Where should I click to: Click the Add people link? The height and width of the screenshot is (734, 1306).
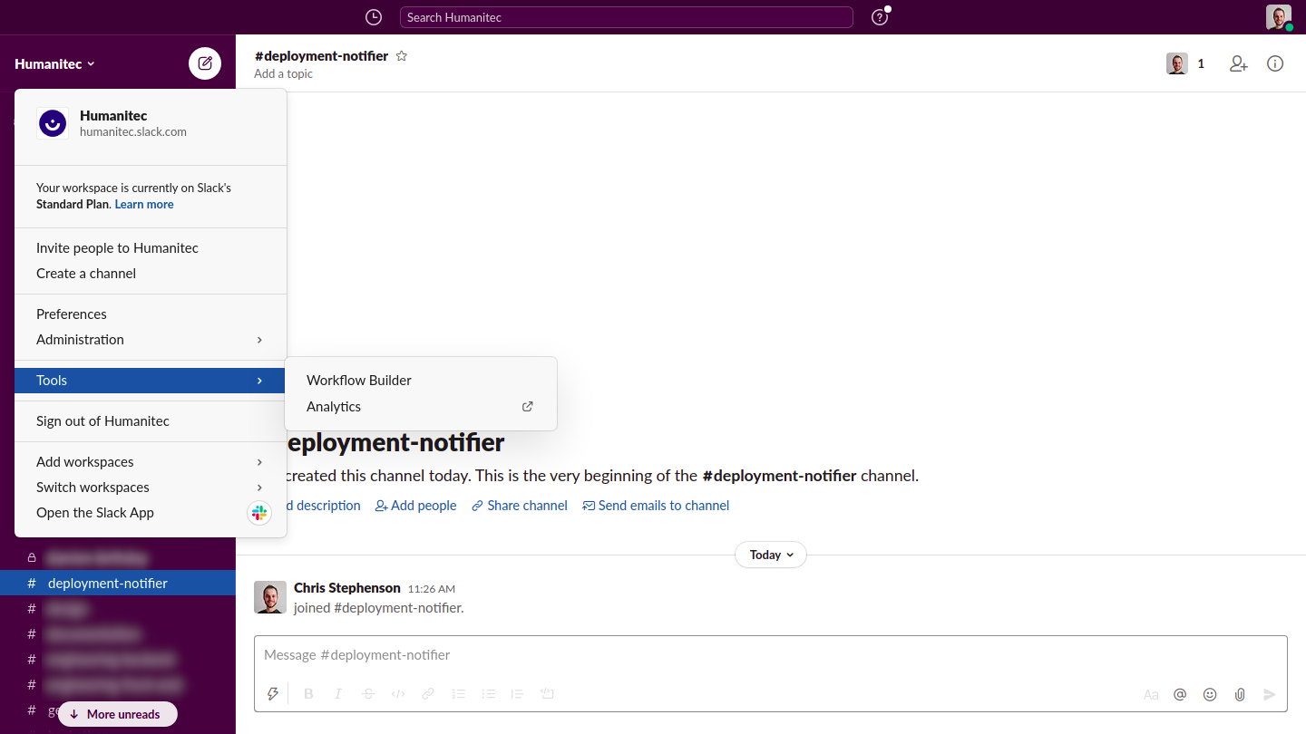pos(415,506)
